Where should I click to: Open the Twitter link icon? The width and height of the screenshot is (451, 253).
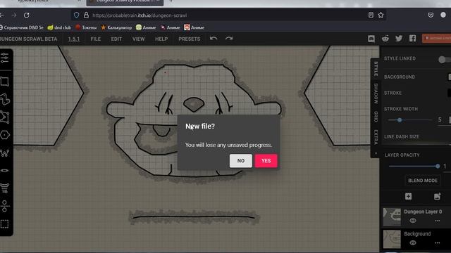pyautogui.click(x=399, y=39)
